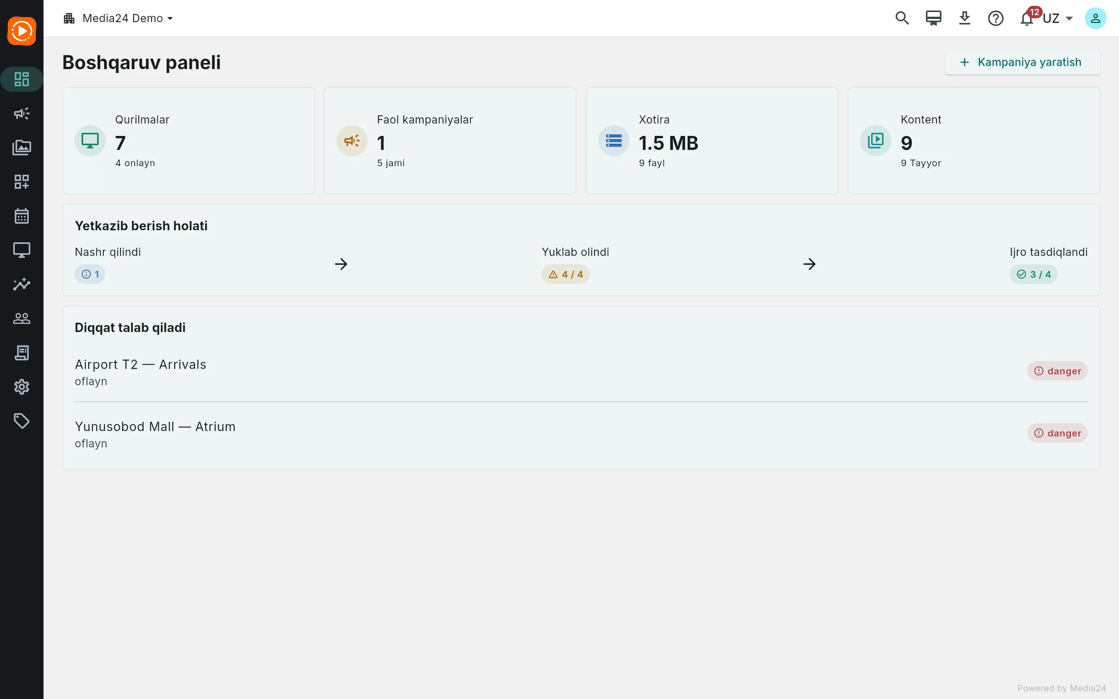
Task: Open settings gear sidebar icon
Action: coord(22,387)
